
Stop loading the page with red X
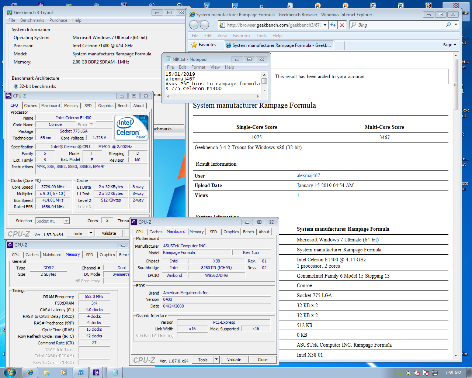pyautogui.click(x=342, y=25)
